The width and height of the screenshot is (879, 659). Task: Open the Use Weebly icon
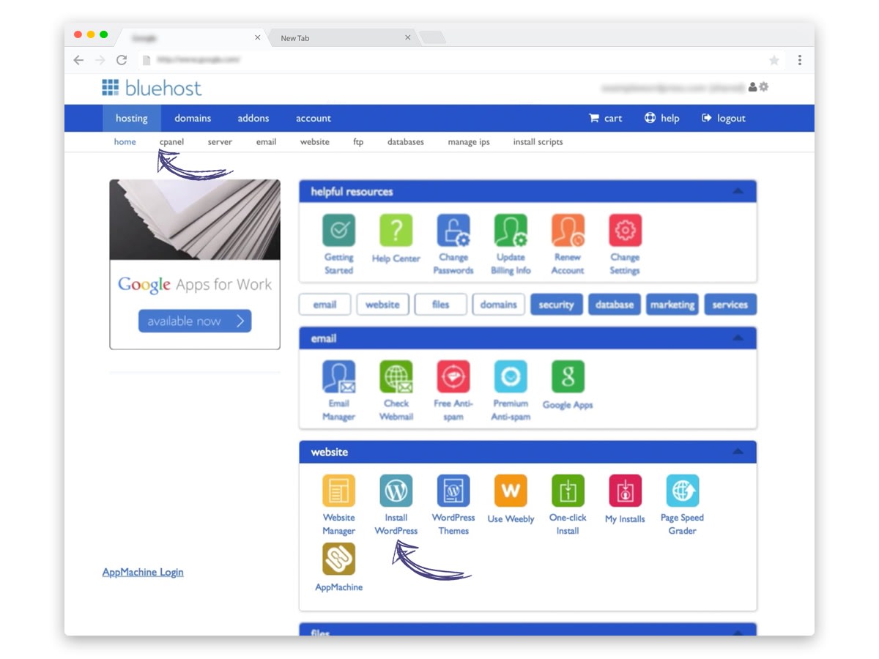coord(511,491)
